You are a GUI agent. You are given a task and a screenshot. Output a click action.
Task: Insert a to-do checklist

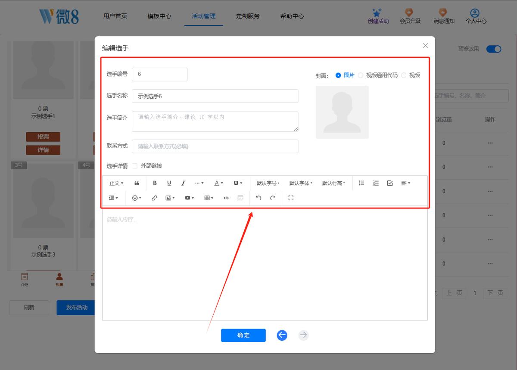390,183
